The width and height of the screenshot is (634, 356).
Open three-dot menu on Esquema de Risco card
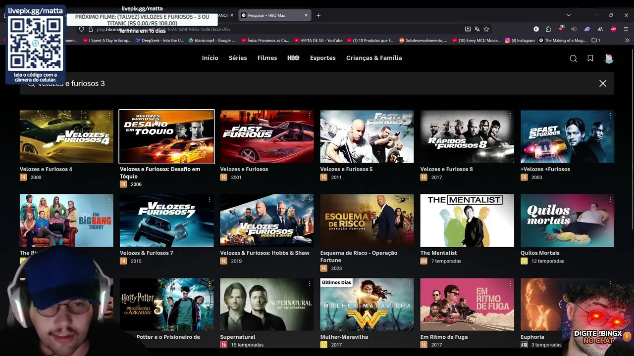(x=410, y=200)
